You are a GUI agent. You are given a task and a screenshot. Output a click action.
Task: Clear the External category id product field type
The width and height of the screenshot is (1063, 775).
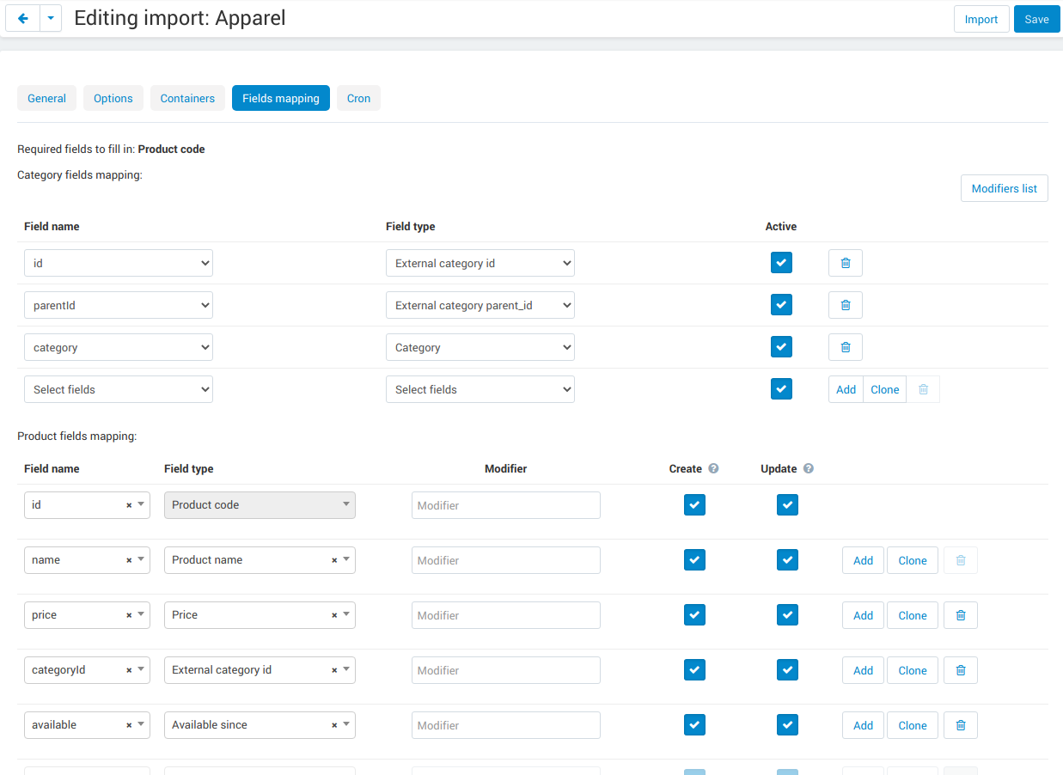(334, 670)
